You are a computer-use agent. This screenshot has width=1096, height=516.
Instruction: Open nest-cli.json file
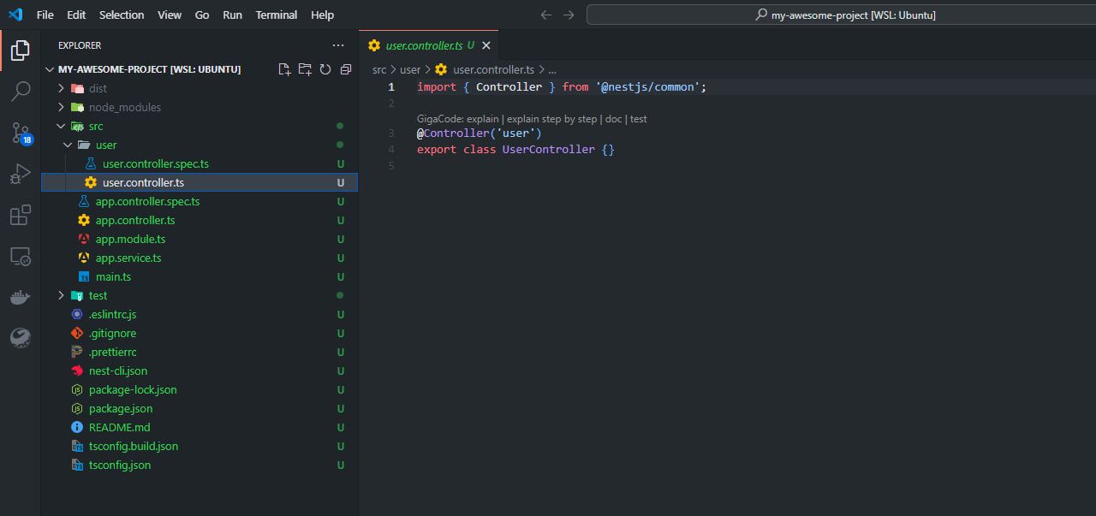pos(200,371)
